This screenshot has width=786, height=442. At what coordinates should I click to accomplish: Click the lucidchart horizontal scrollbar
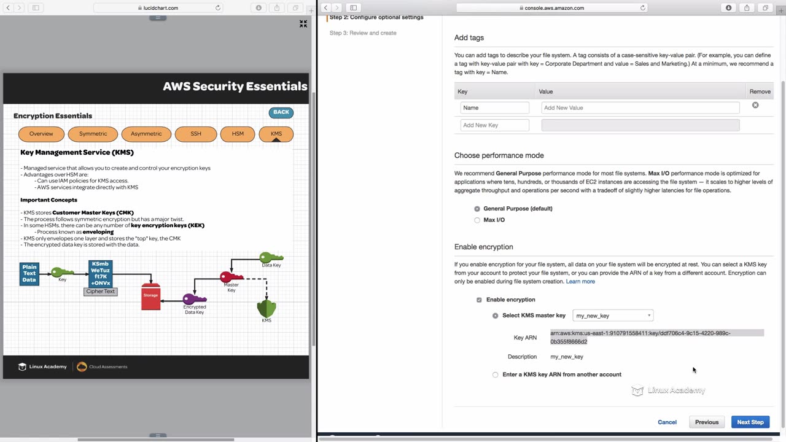point(155,440)
